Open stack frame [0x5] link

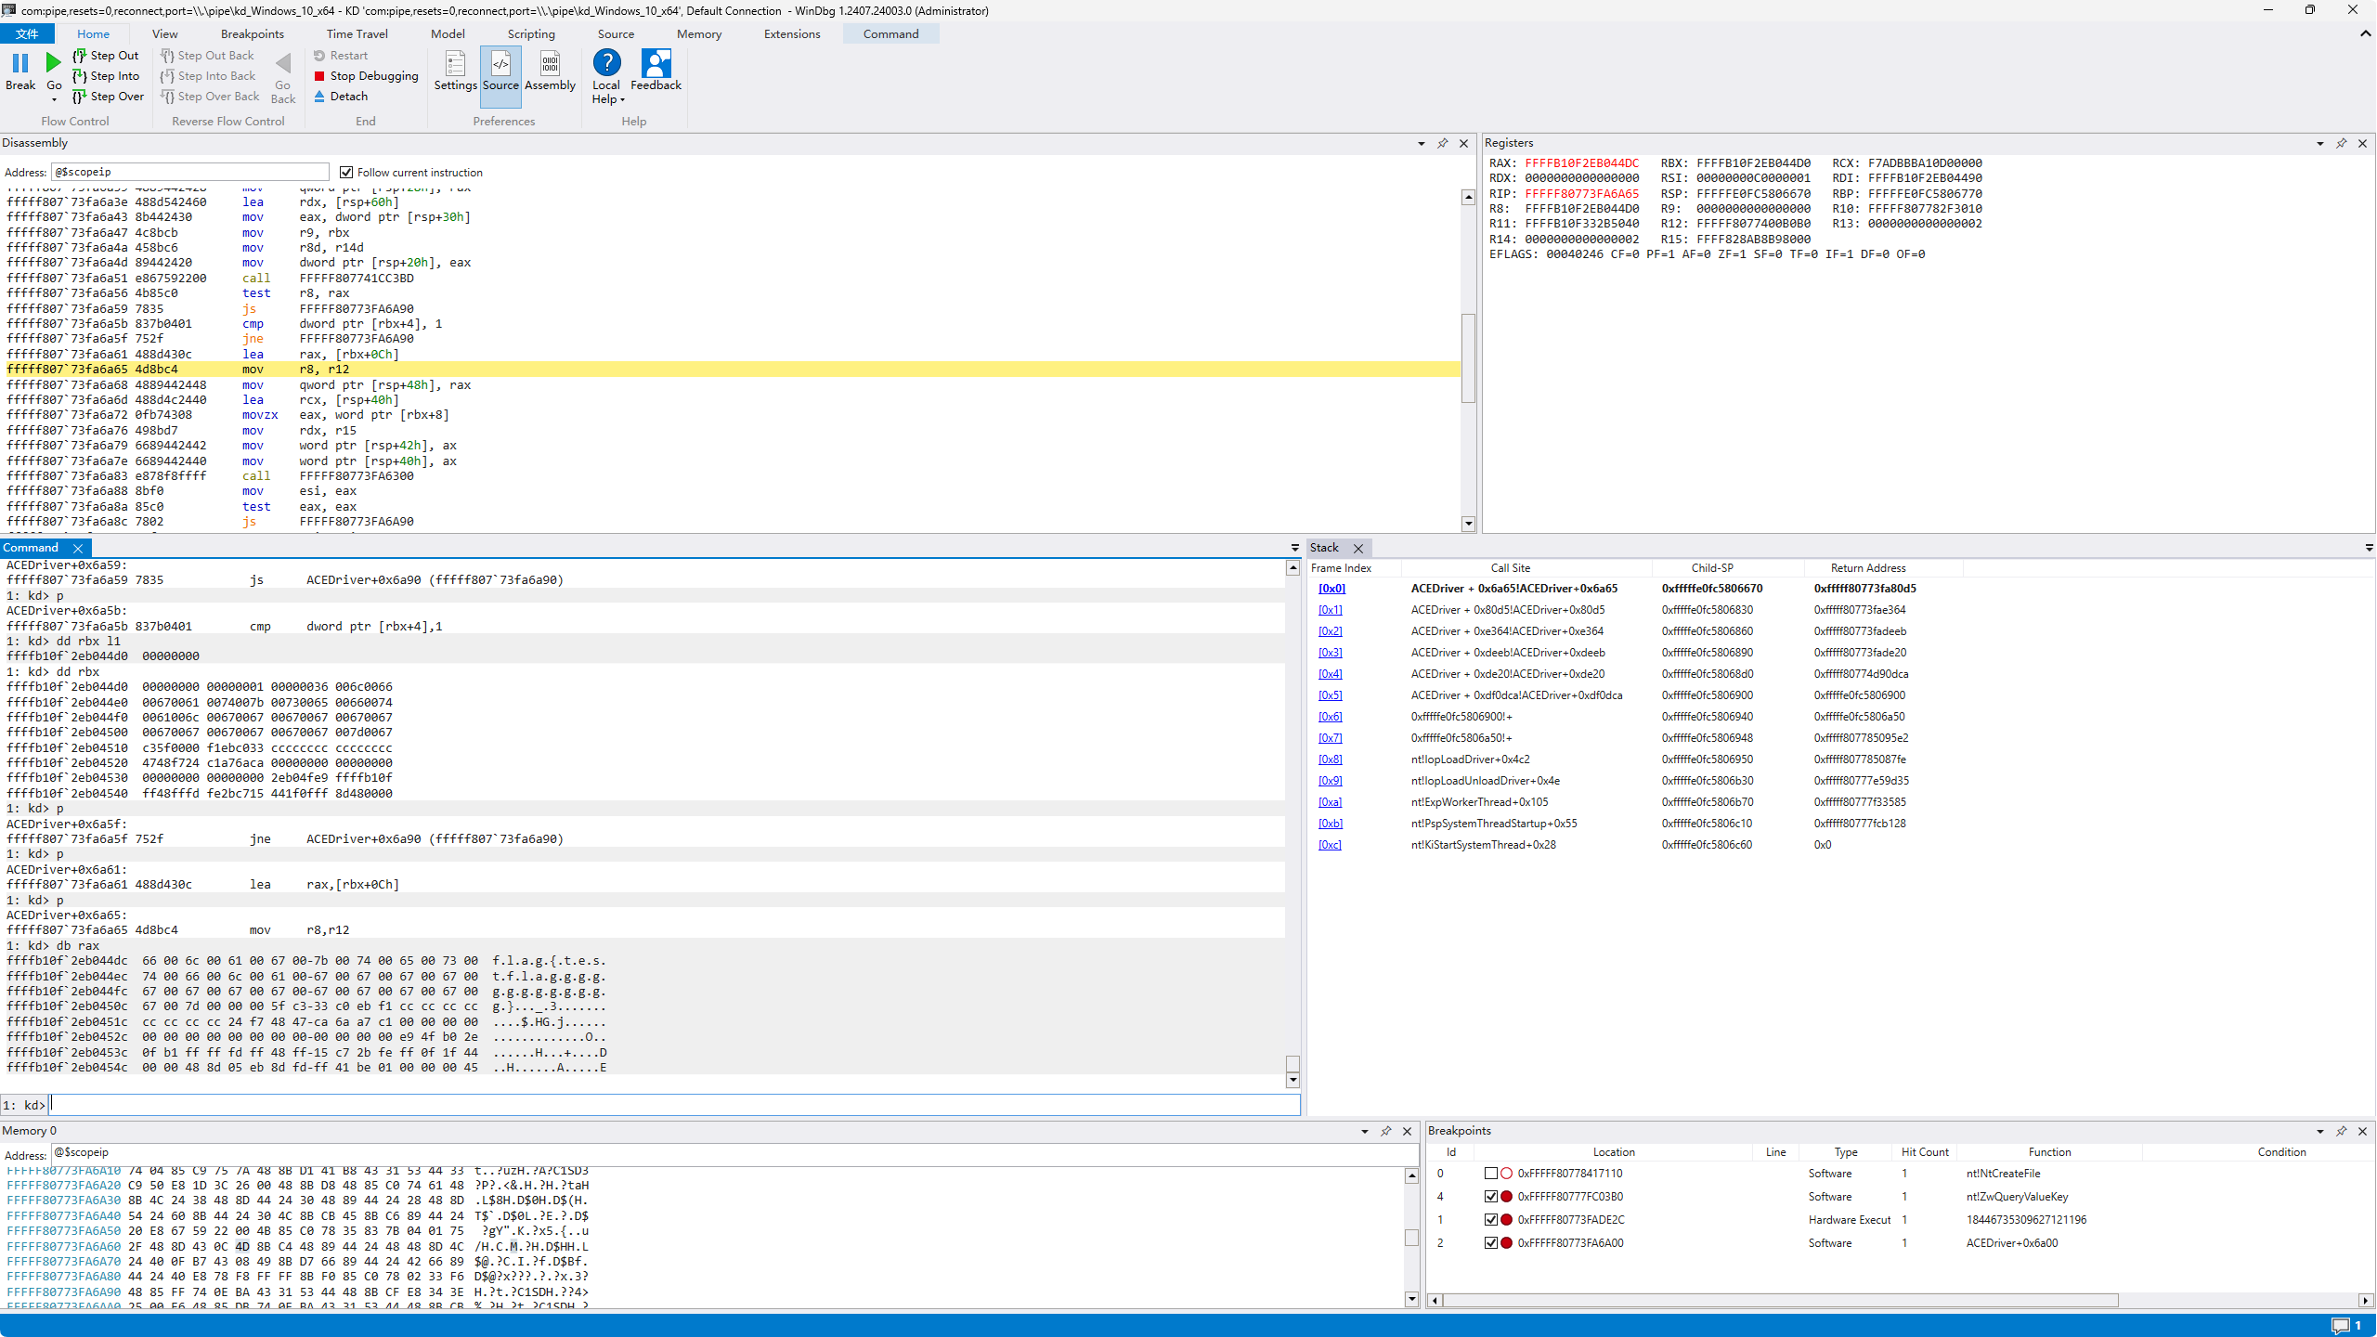coord(1330,695)
